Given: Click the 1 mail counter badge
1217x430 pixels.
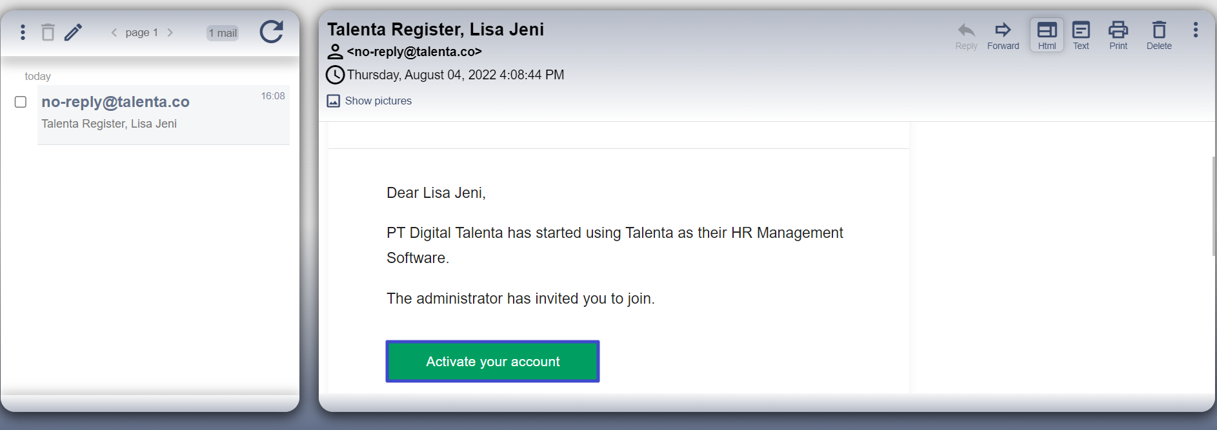Looking at the screenshot, I should pos(223,33).
